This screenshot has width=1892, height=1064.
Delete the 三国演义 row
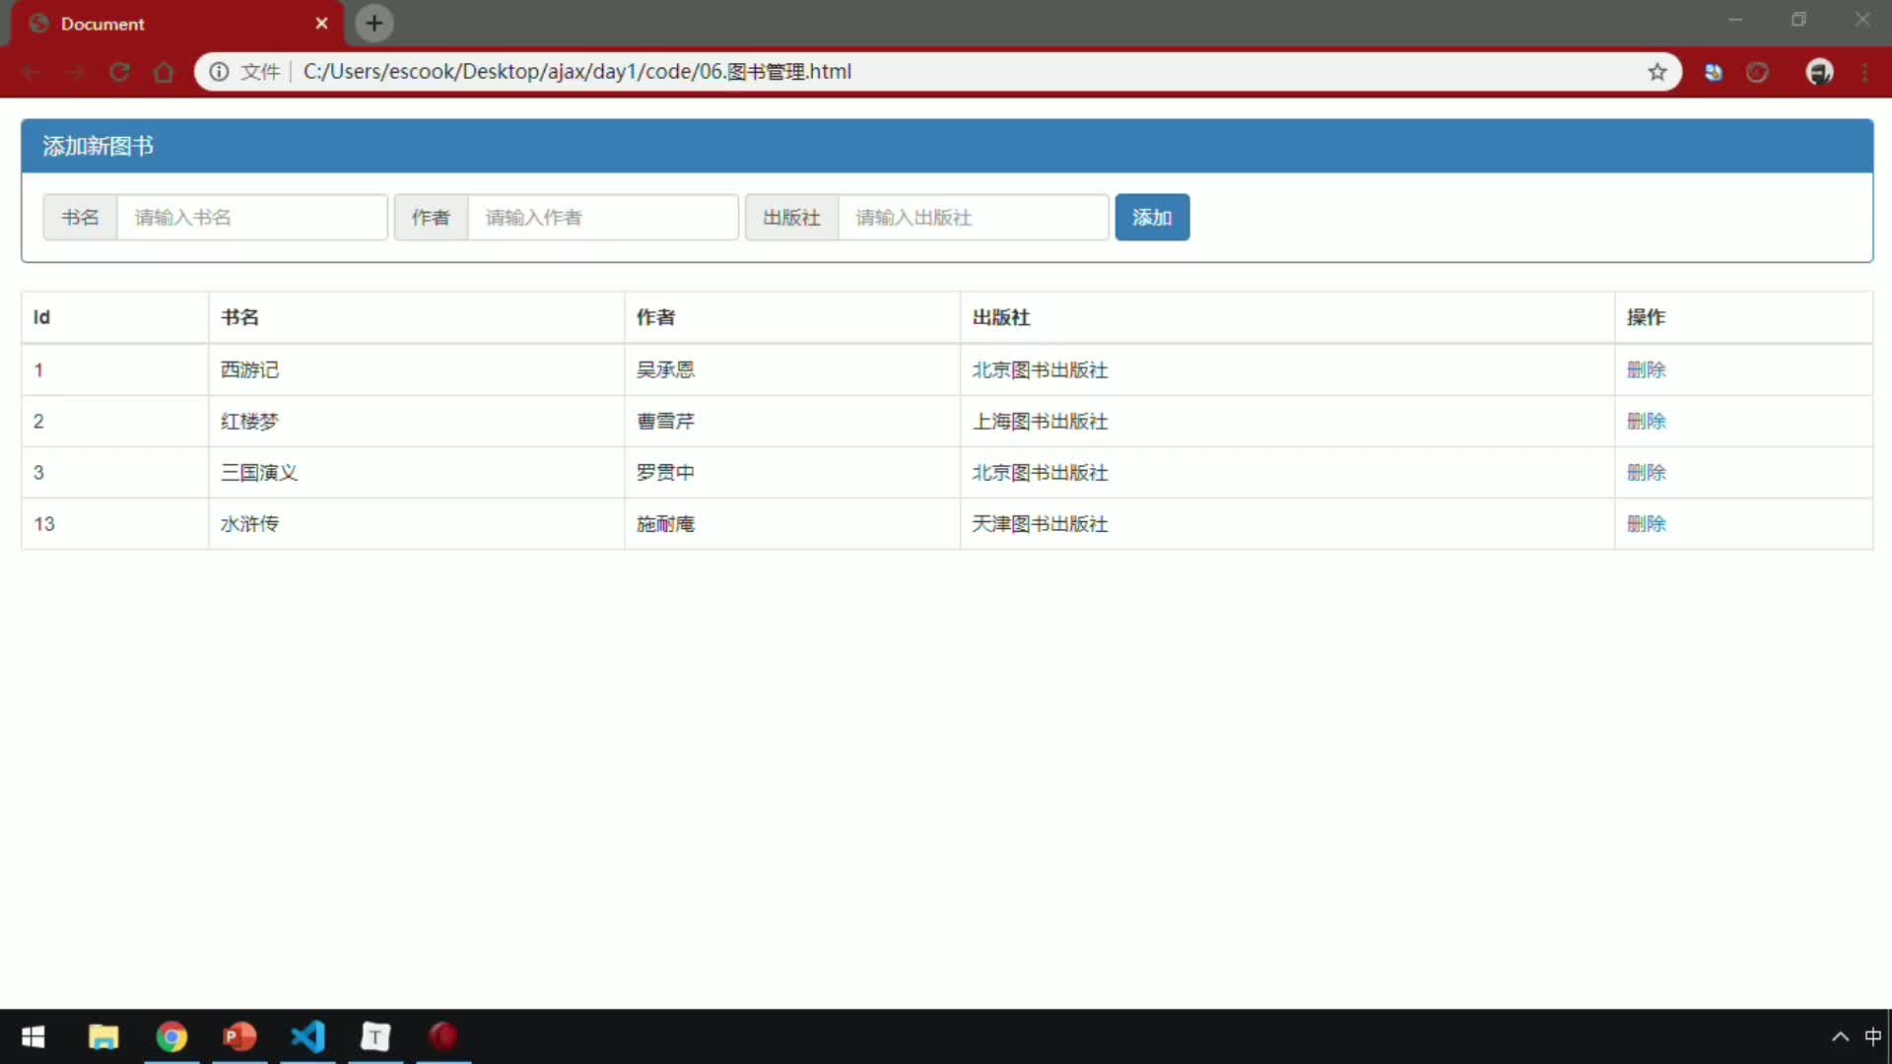click(1646, 473)
